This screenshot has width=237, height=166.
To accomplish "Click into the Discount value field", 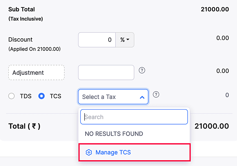I will point(97,40).
